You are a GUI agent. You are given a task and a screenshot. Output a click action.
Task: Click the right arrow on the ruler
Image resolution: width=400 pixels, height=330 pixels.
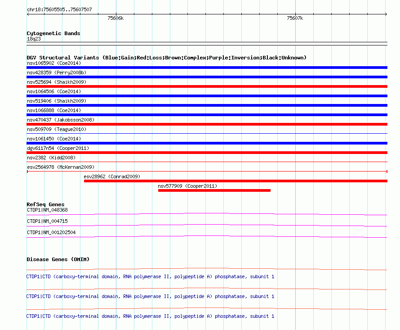click(x=386, y=14)
